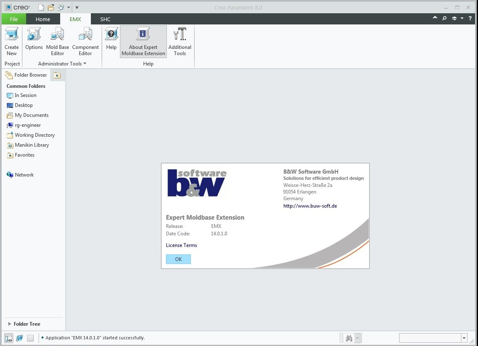Select the Folder Browser tab
The width and height of the screenshot is (478, 346).
(x=26, y=75)
